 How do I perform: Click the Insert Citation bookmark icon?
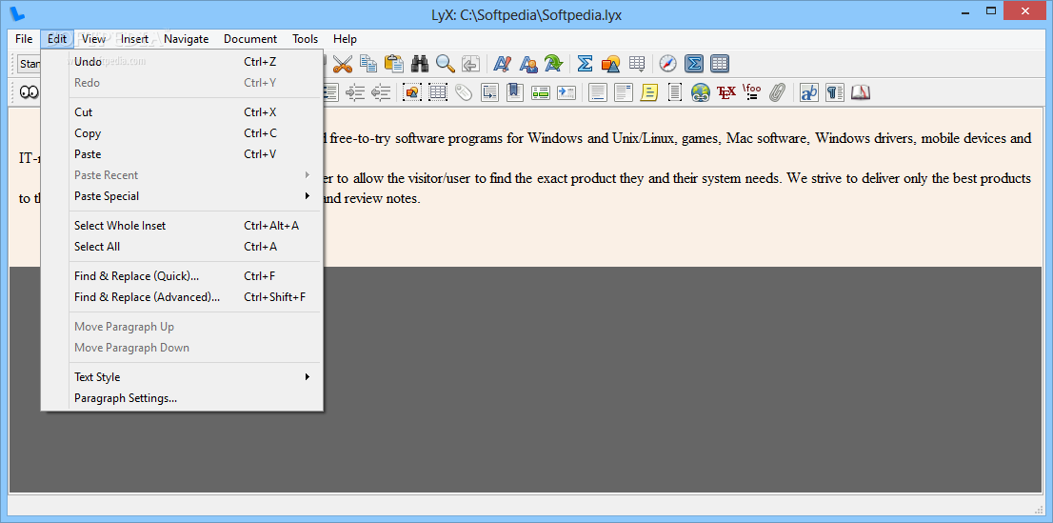(515, 92)
